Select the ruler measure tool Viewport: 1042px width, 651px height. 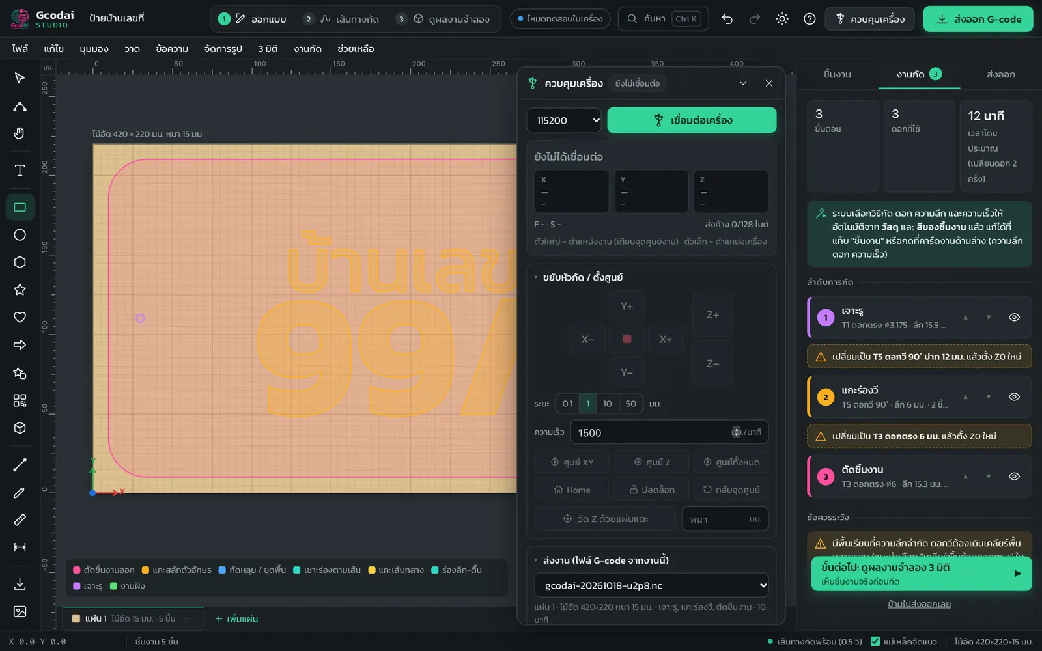pyautogui.click(x=20, y=519)
